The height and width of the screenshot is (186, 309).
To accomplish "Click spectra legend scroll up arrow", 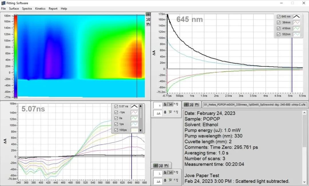I will point(140,106).
